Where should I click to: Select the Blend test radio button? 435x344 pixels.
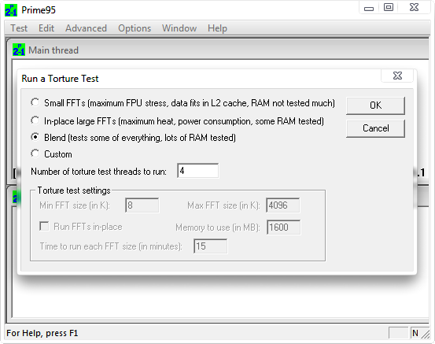pos(35,137)
